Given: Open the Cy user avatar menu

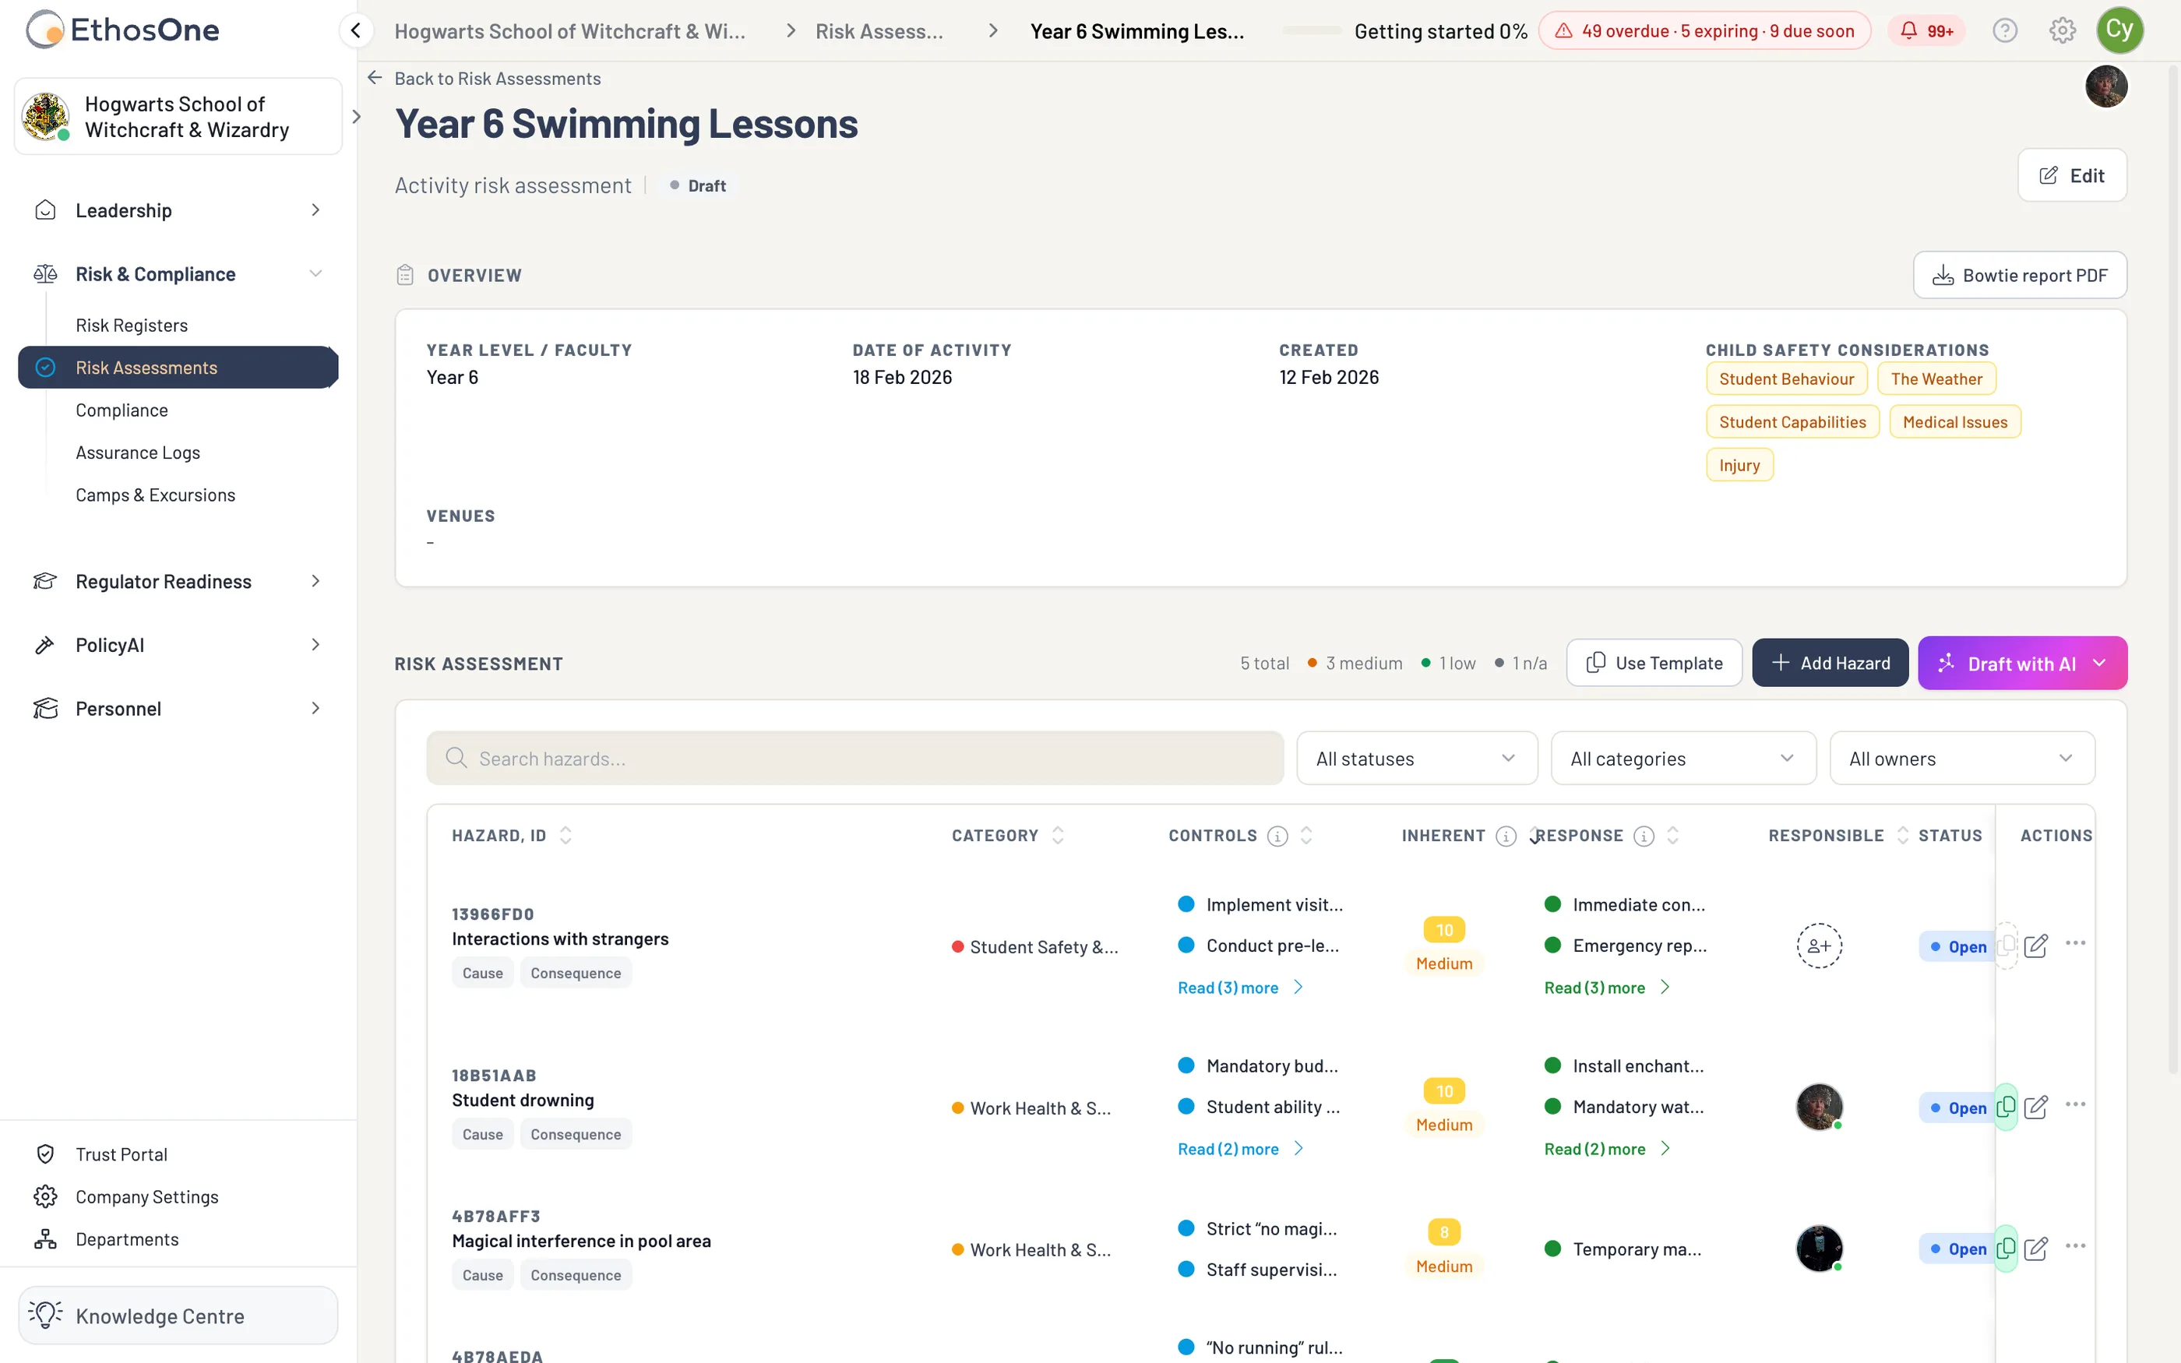Looking at the screenshot, I should point(2119,30).
